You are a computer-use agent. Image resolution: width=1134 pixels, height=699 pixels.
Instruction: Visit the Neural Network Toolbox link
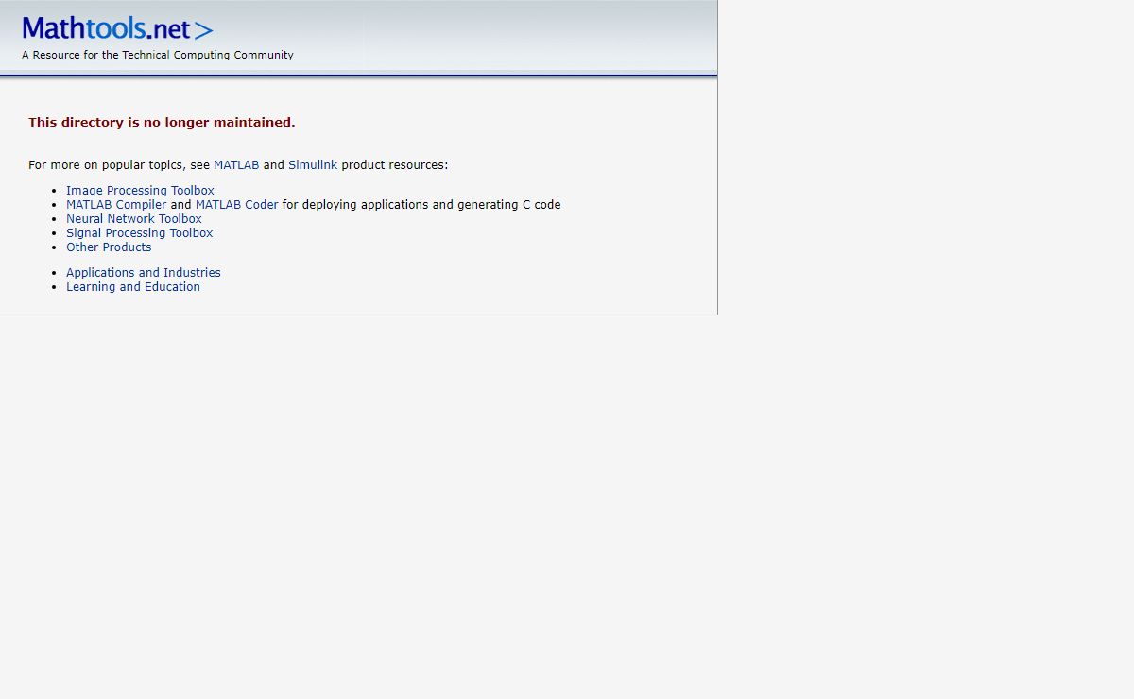click(x=134, y=219)
